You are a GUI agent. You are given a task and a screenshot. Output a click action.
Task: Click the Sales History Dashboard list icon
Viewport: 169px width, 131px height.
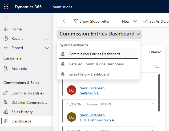pyautogui.click(x=63, y=74)
